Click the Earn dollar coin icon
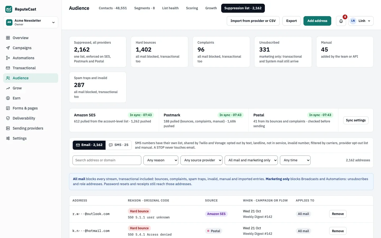 pos(8,98)
